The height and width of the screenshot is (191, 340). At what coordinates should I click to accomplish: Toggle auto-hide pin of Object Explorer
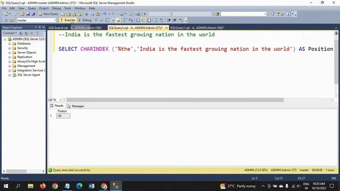[x=39, y=28]
